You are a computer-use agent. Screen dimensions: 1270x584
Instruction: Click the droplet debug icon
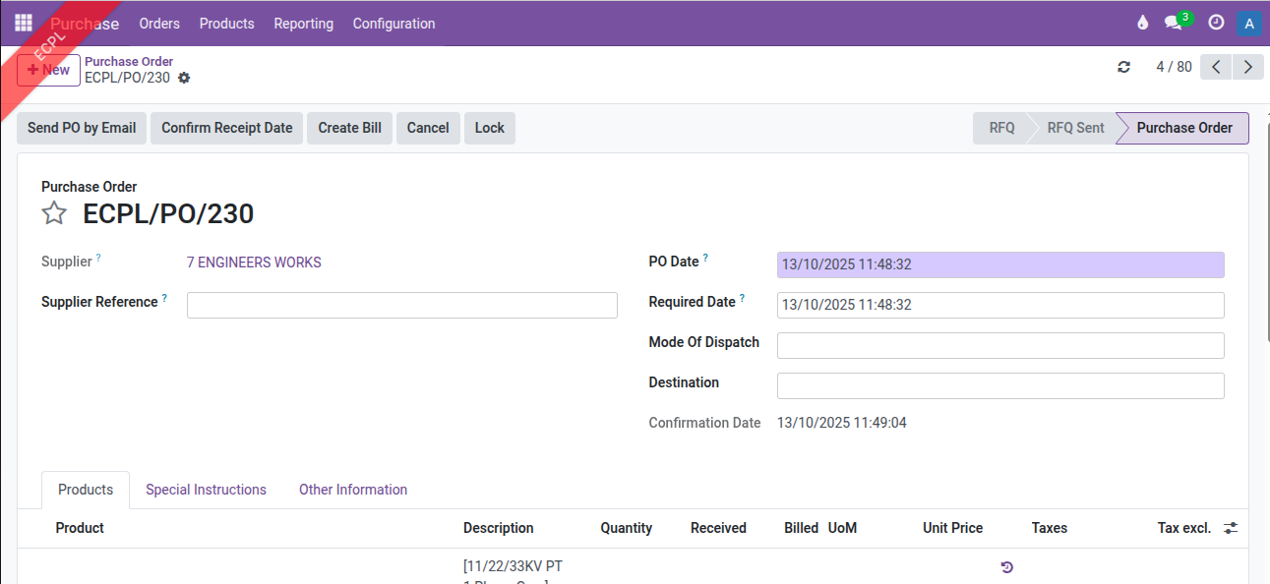click(x=1142, y=23)
